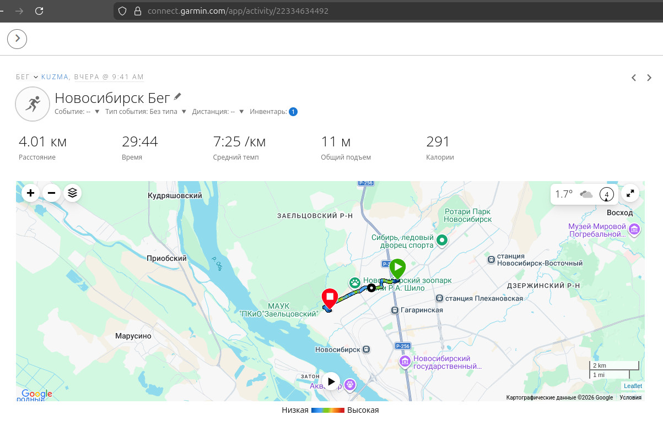Click the станция Плехановская icon

point(439,298)
